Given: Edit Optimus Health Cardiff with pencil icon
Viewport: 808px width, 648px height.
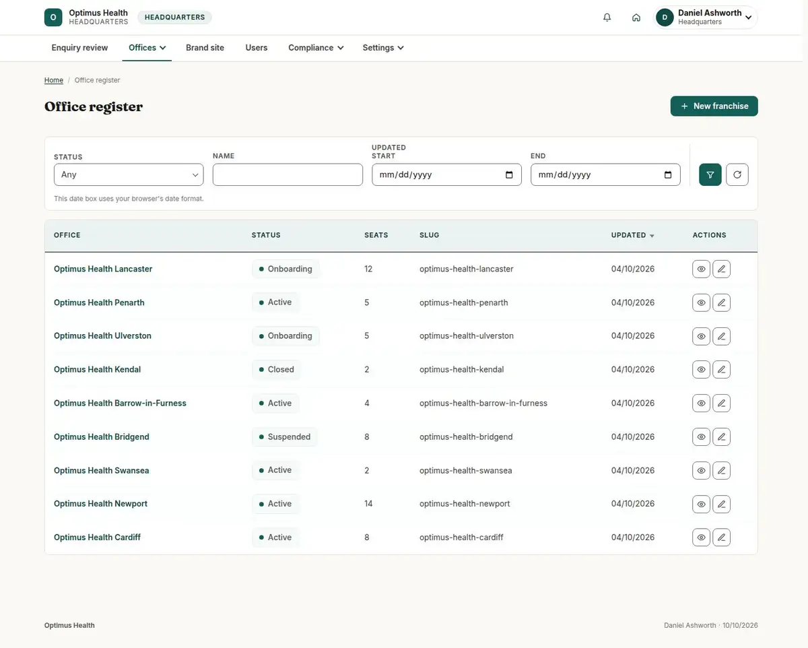Looking at the screenshot, I should (721, 537).
